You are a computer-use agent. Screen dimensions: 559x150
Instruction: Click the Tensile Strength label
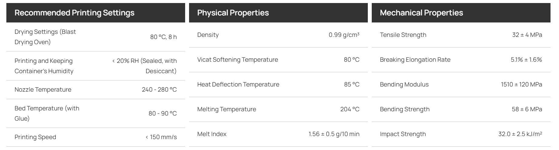(x=403, y=35)
